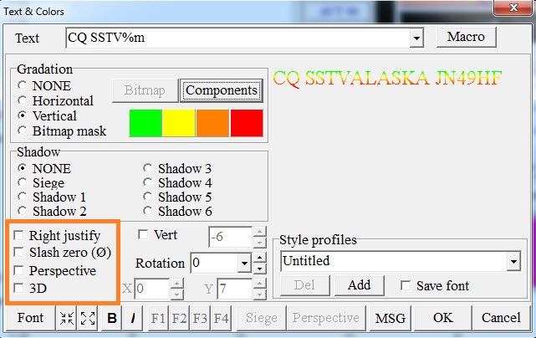
Task: Pick the green gradient color swatch
Action: coord(145,123)
